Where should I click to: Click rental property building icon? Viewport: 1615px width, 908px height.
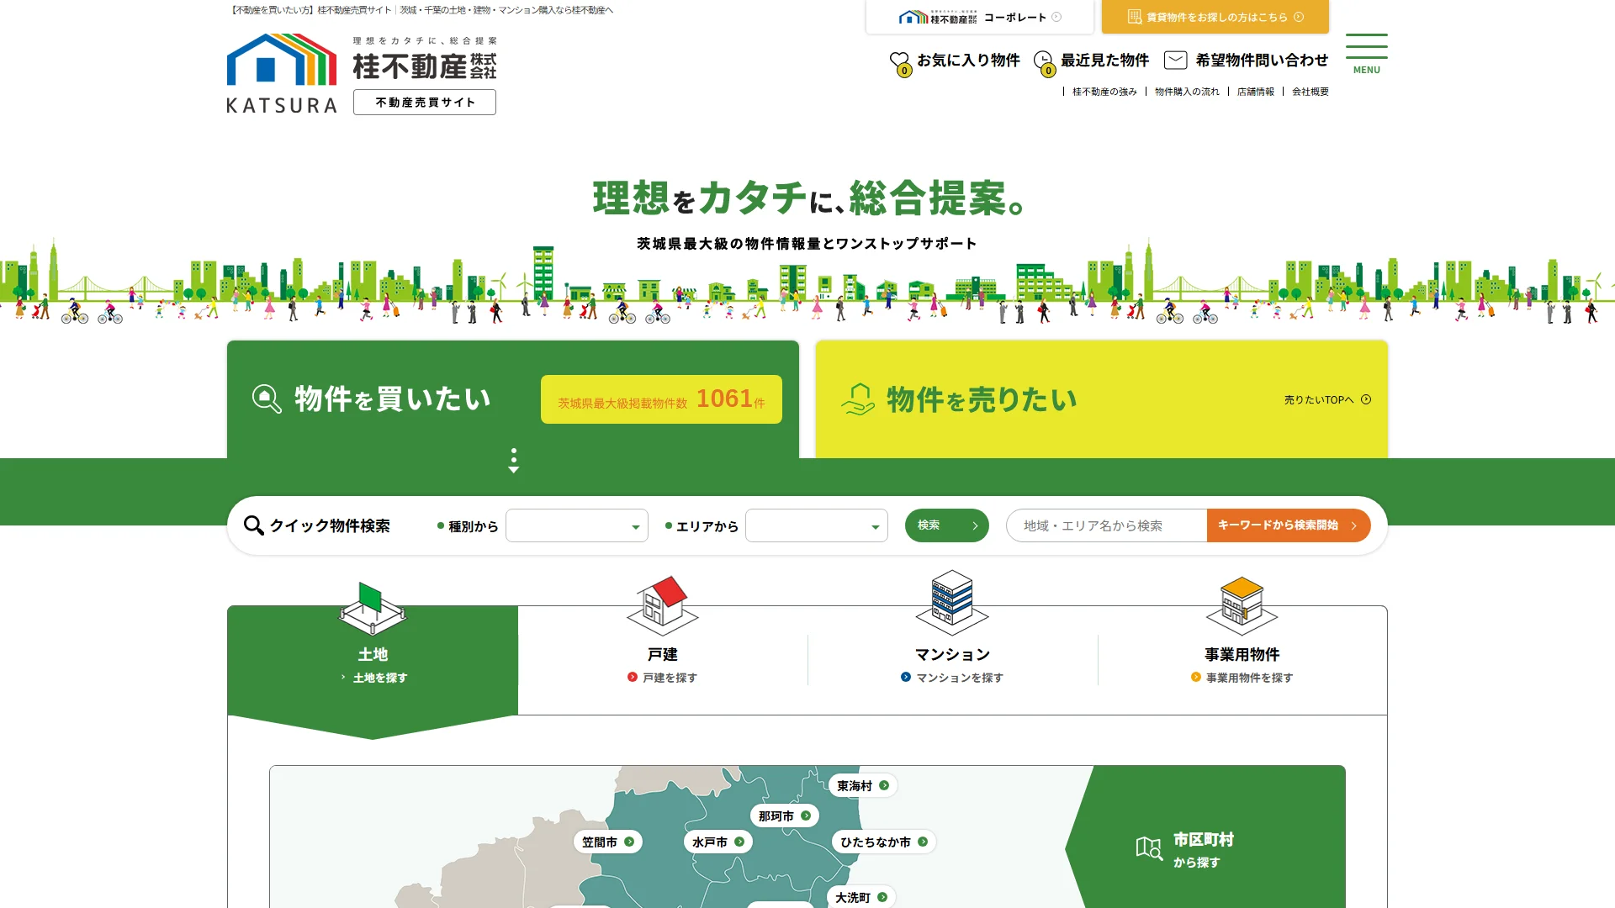[1135, 17]
